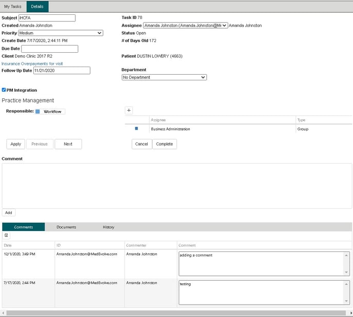Open the History tab
The width and height of the screenshot is (353, 317).
[108, 227]
